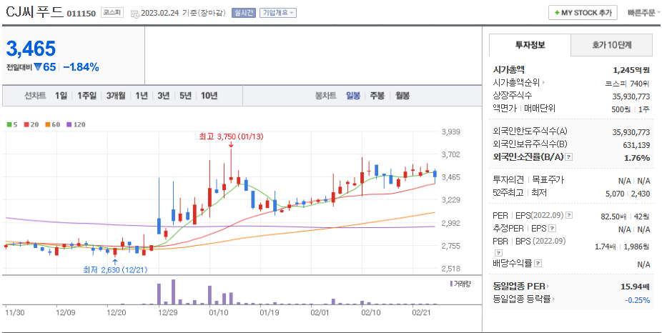662x333 pixels.
Task: Click the help icon next to PER EPS(2022.09)
Action: tap(569, 215)
